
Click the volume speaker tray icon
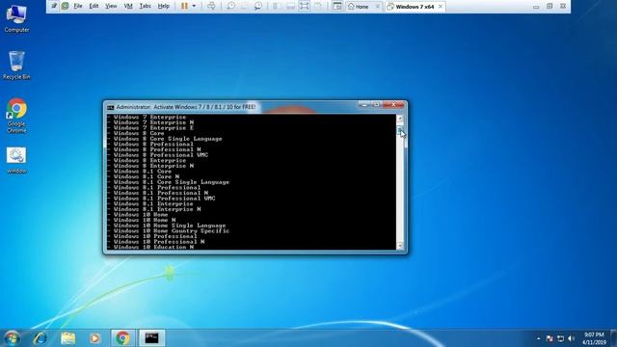(x=572, y=338)
